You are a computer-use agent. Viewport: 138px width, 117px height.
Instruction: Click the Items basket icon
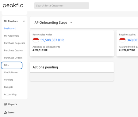point(5,112)
